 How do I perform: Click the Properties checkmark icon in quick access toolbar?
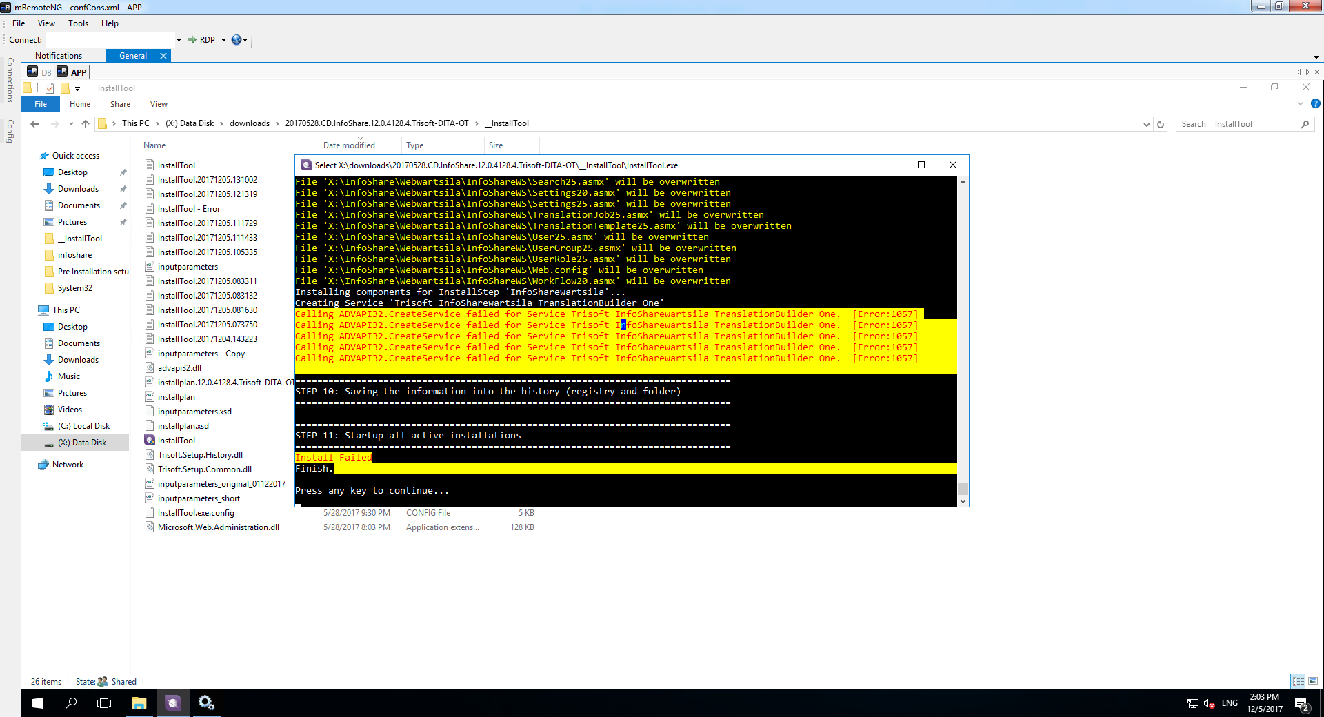(50, 88)
